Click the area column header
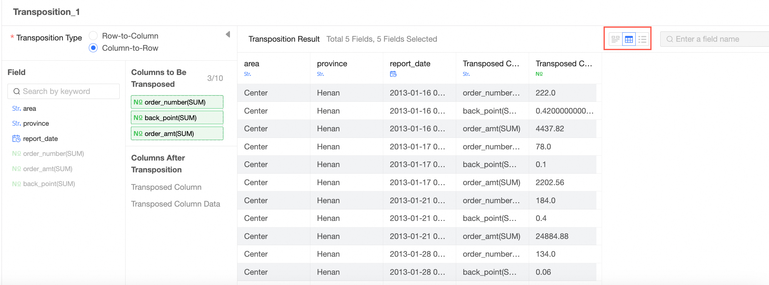 tap(252, 64)
